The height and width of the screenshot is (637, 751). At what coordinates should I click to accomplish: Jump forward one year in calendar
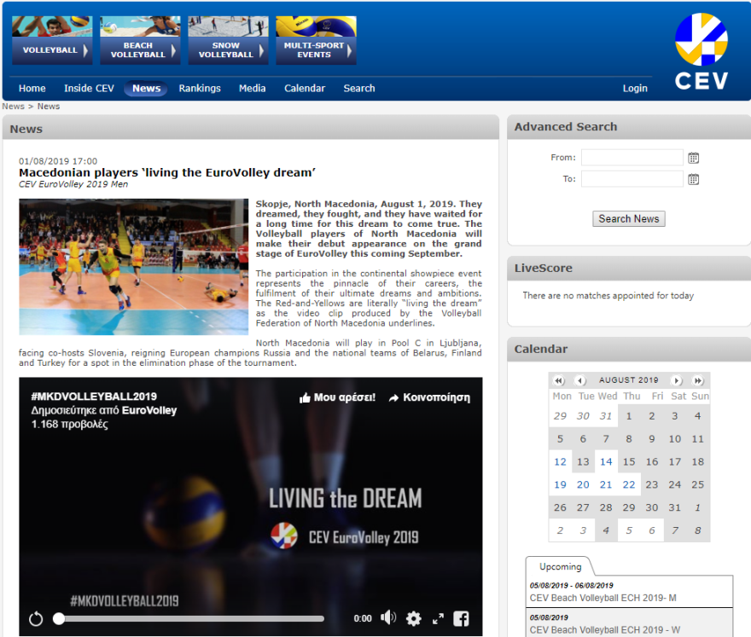pos(697,380)
